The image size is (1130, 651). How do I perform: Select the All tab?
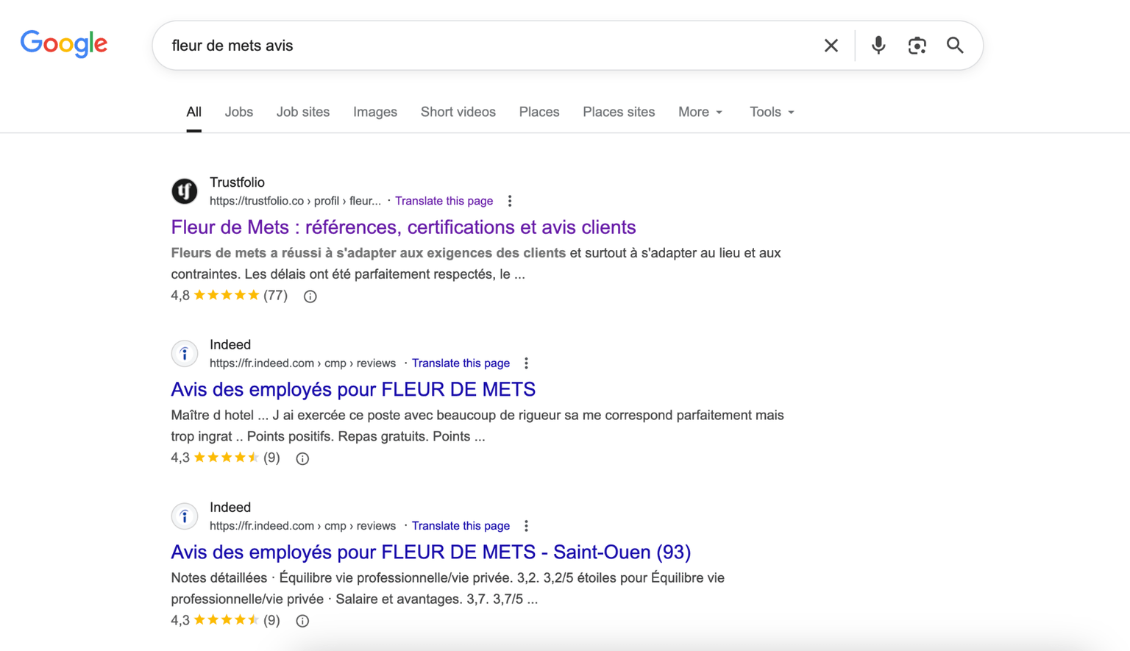click(x=193, y=112)
